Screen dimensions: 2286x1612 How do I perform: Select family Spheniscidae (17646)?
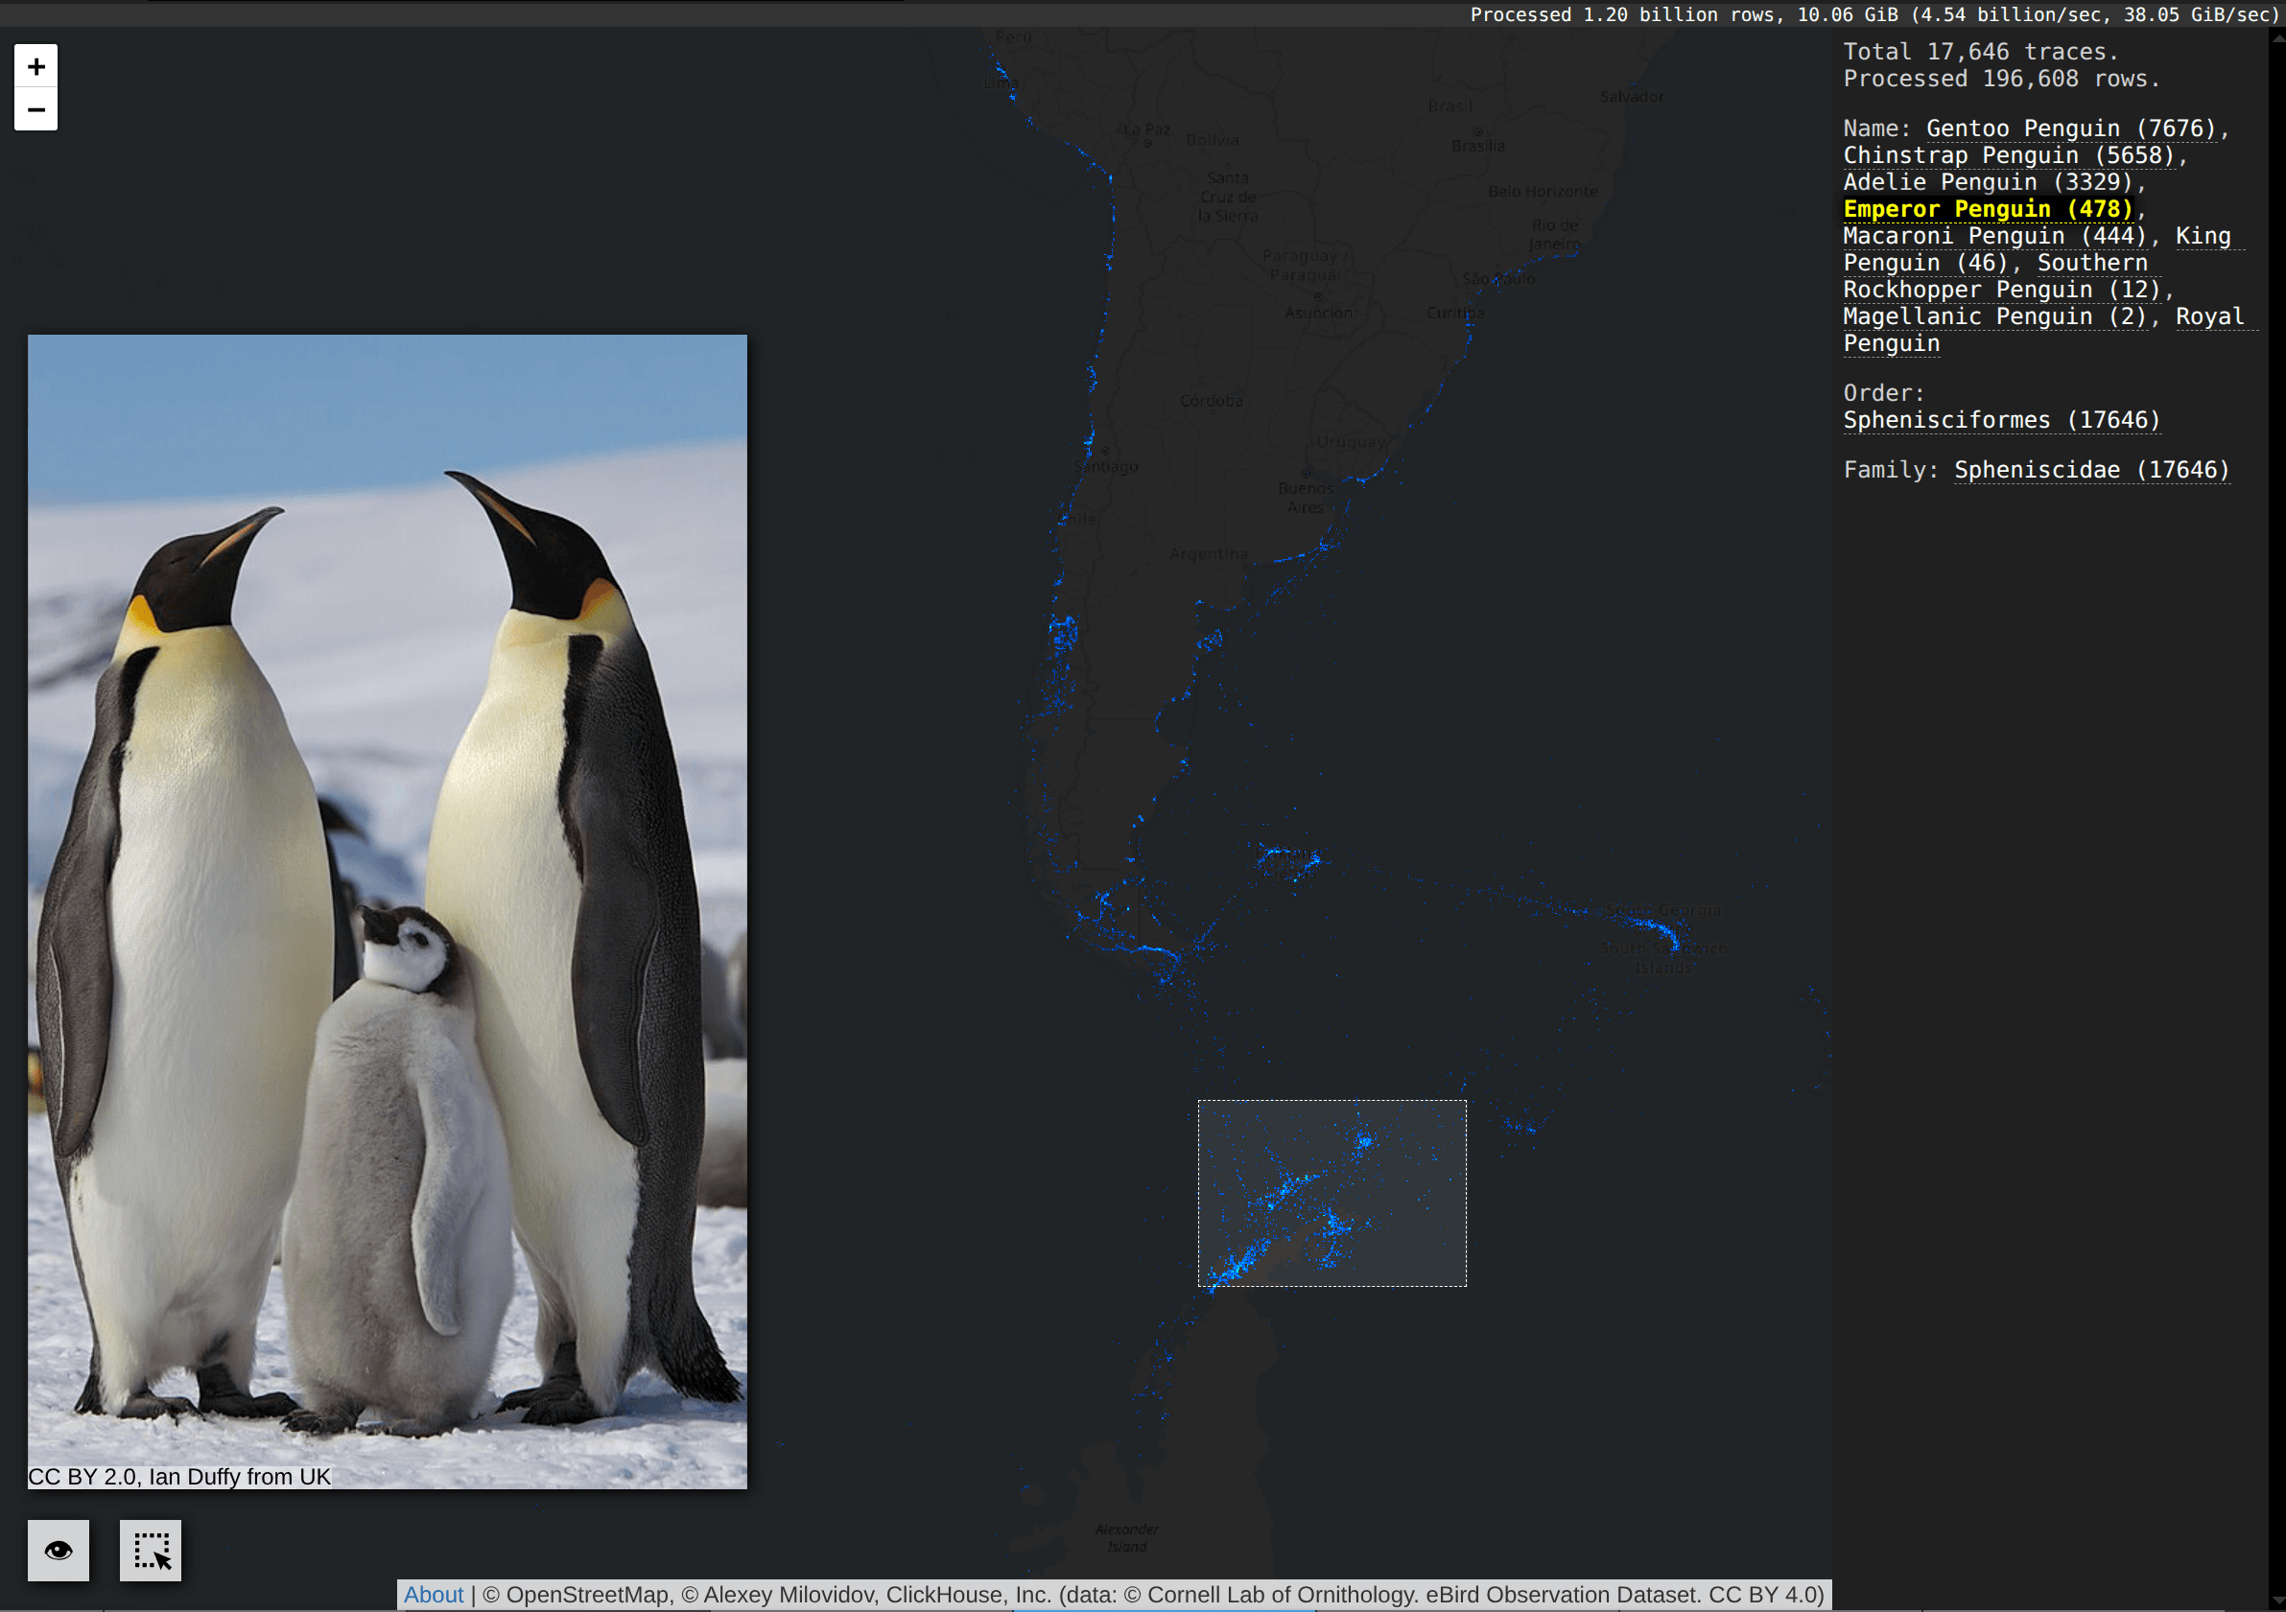coord(2091,470)
